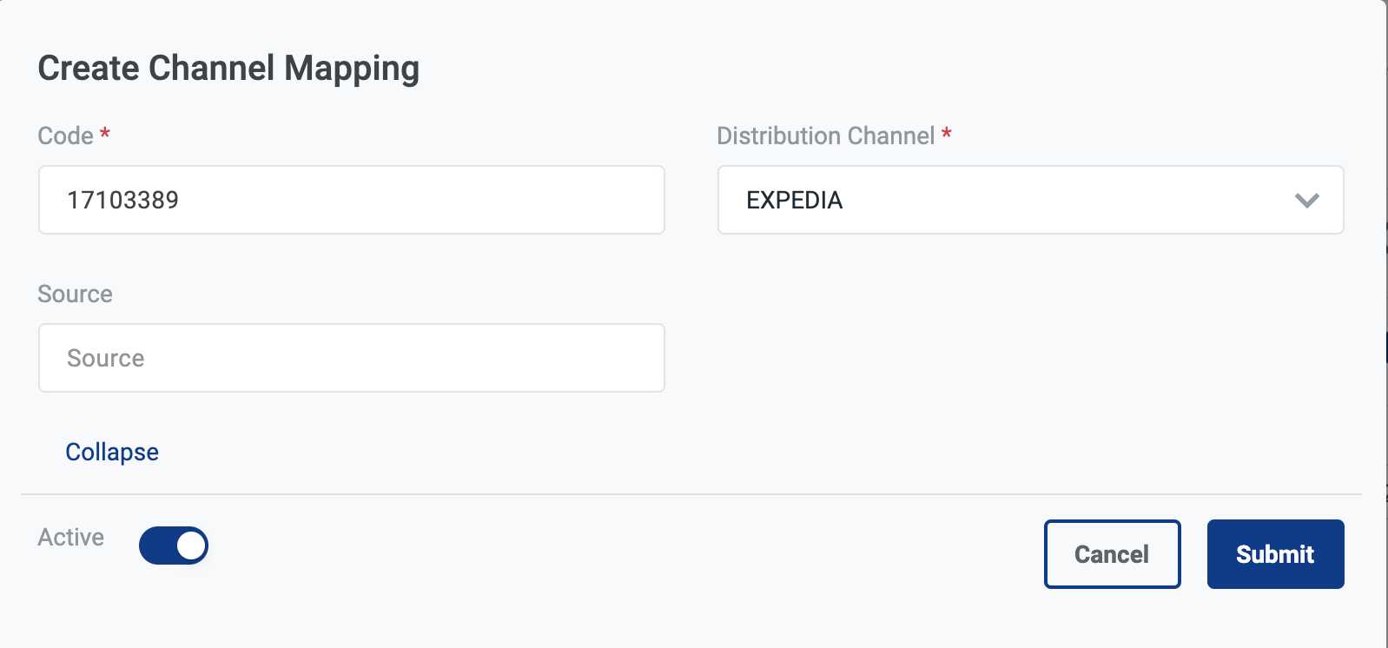Image resolution: width=1388 pixels, height=648 pixels.
Task: Click the Source placeholder text
Action: pyautogui.click(x=105, y=358)
